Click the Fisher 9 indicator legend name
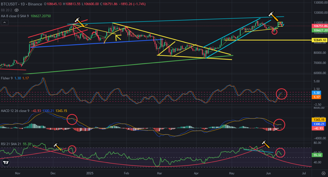Image resolution: width=328 pixels, height=177 pixels. coord(7,78)
